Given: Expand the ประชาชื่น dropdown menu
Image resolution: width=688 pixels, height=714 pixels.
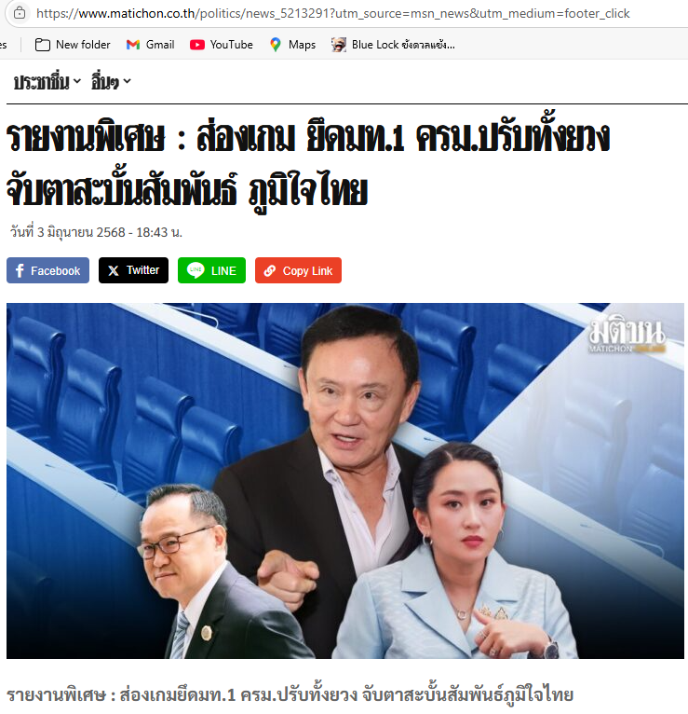Looking at the screenshot, I should point(47,82).
